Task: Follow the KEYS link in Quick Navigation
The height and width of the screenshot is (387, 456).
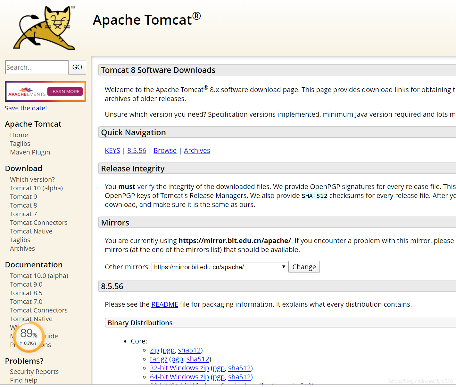Action: click(x=112, y=150)
